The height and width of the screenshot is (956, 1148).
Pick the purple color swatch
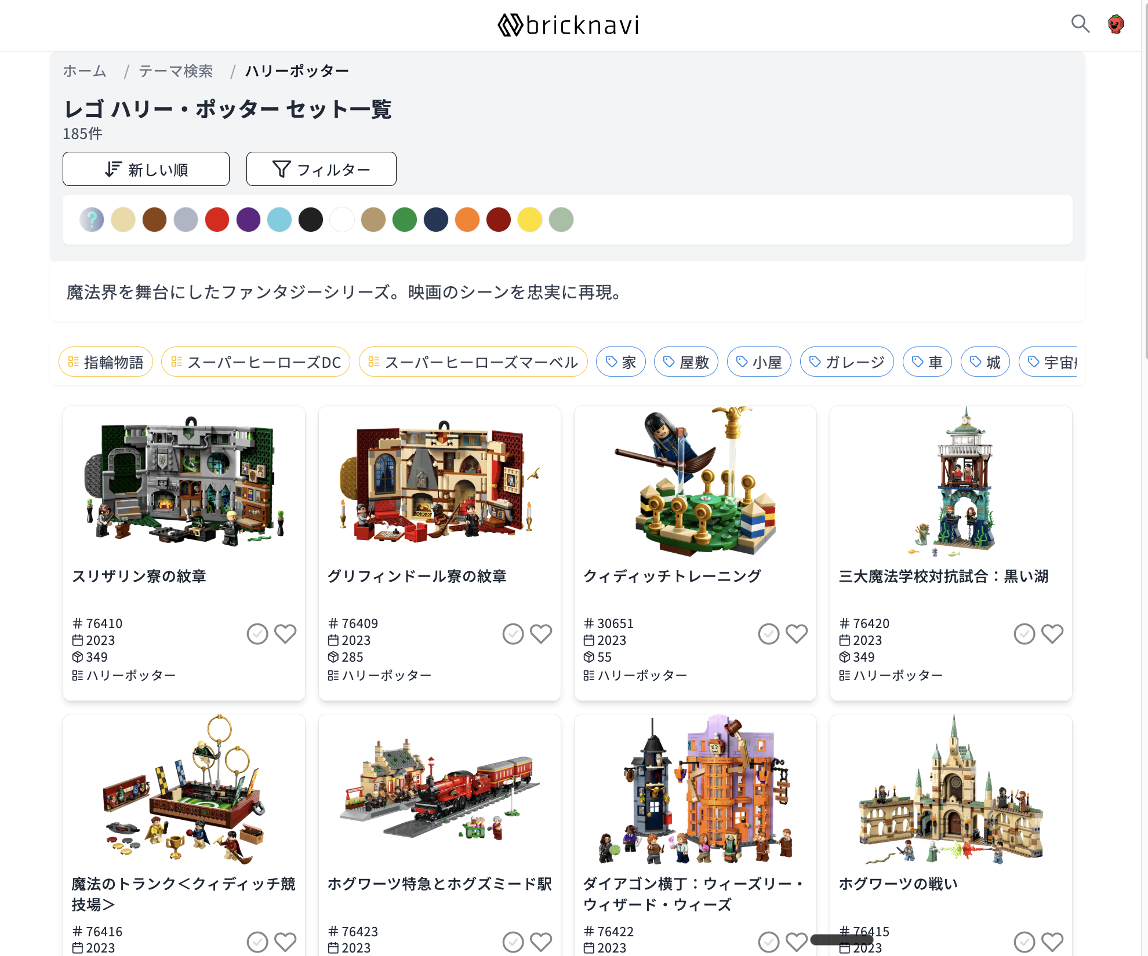(x=248, y=220)
